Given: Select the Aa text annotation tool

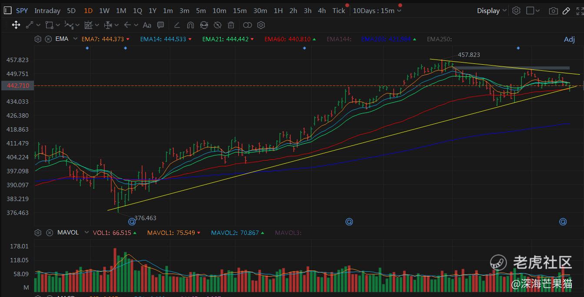Looking at the screenshot, I should (x=147, y=25).
